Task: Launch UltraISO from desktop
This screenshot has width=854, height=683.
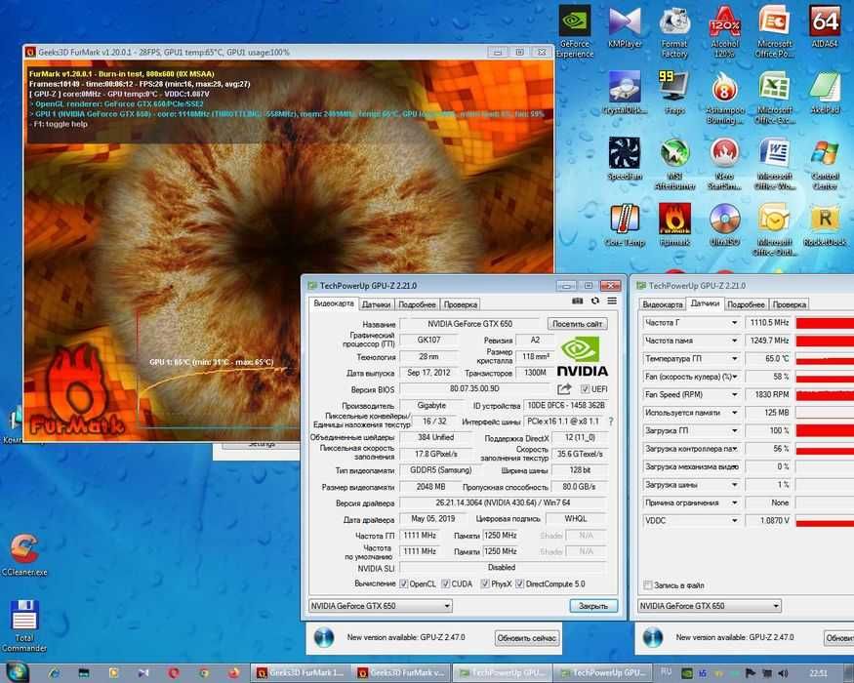Action: (x=724, y=225)
